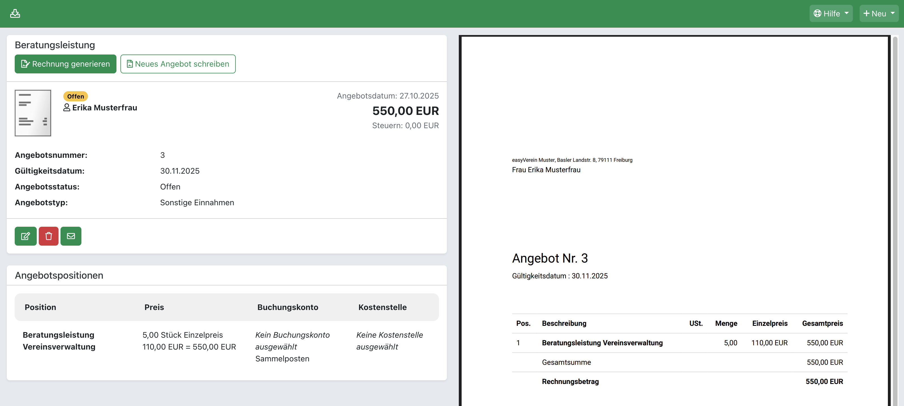This screenshot has height=406, width=904.
Task: Click the Offen status badge
Action: click(75, 96)
